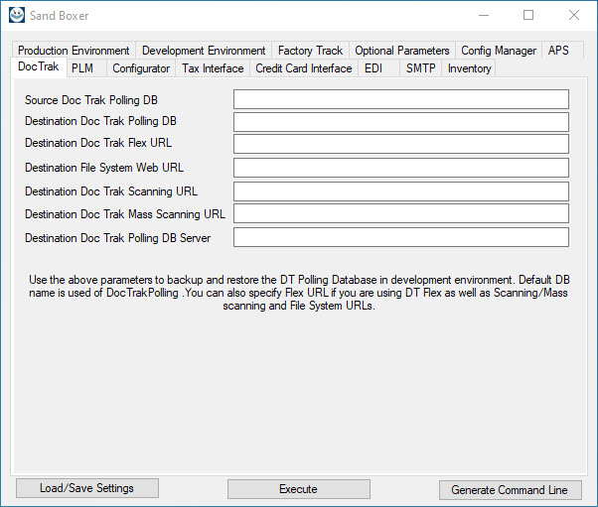Switch to Credit Card Interface tab
The width and height of the screenshot is (598, 507).
[x=303, y=68]
